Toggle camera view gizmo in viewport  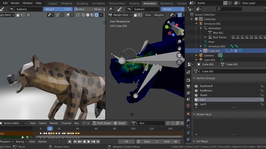point(179,55)
